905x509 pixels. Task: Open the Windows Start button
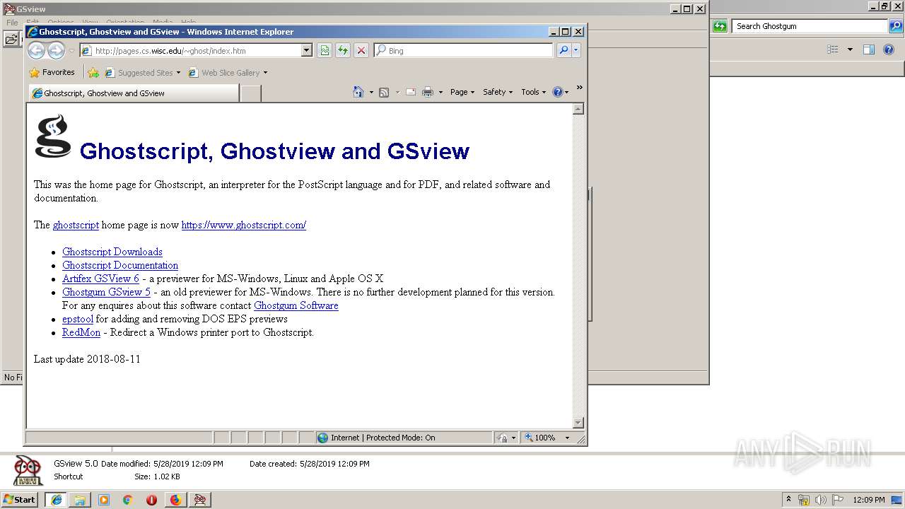20,499
